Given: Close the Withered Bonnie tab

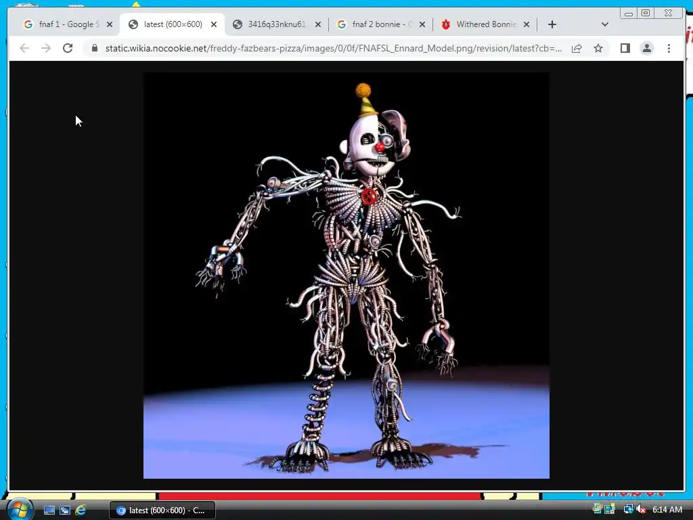Looking at the screenshot, I should [x=527, y=24].
